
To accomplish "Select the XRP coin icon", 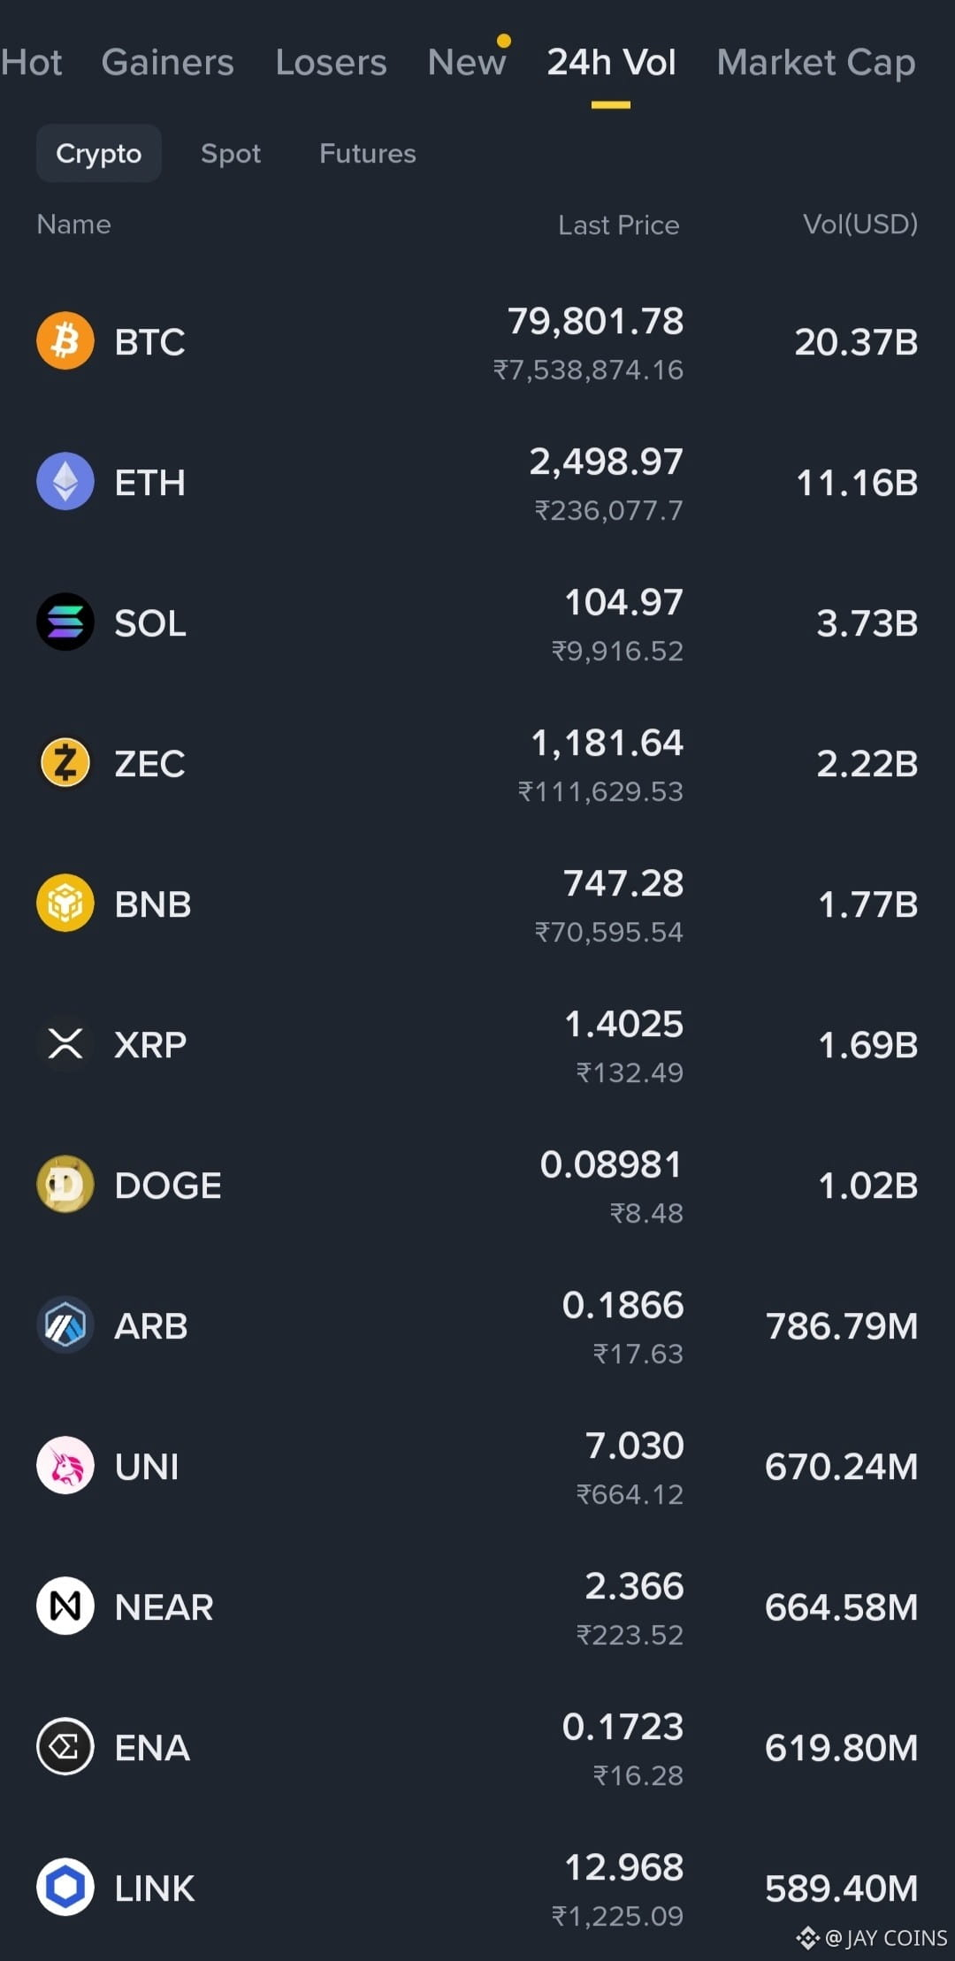I will [x=65, y=1043].
